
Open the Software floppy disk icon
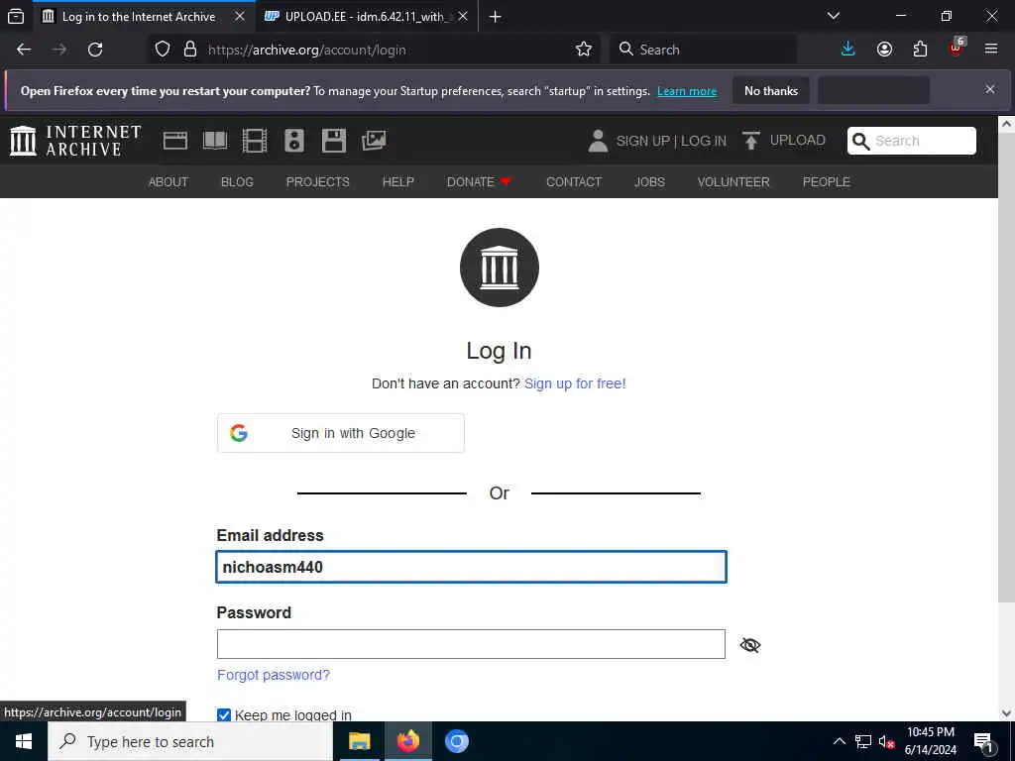334,141
